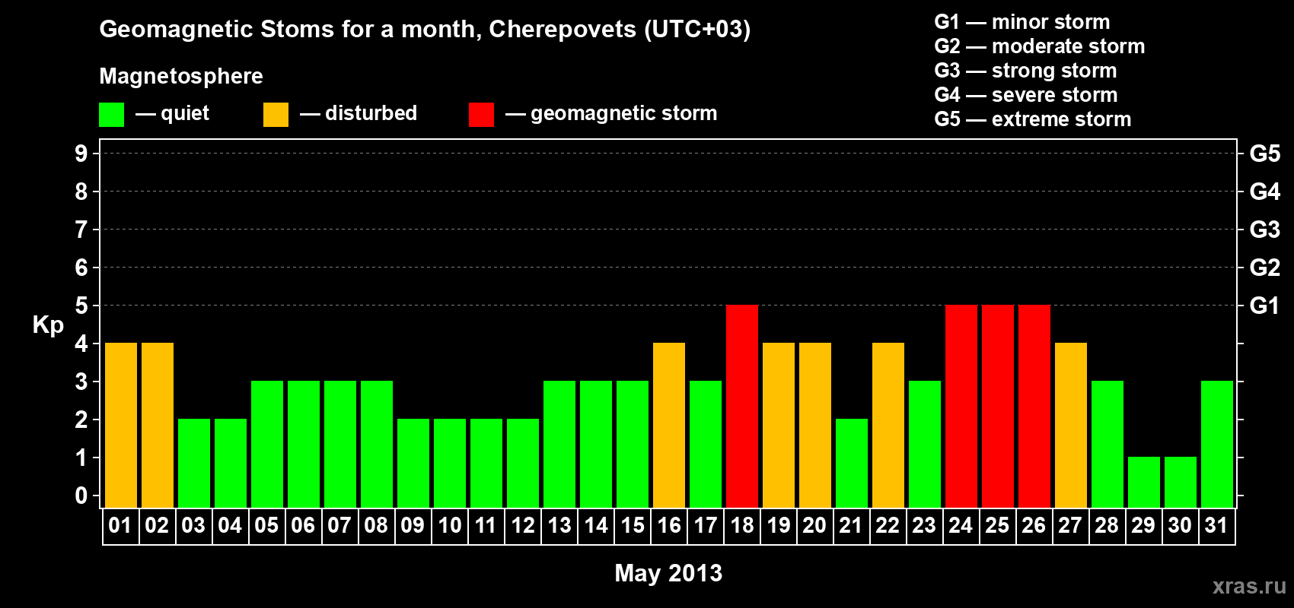Click the day label 11 on the axis
1294x608 pixels.
[486, 525]
